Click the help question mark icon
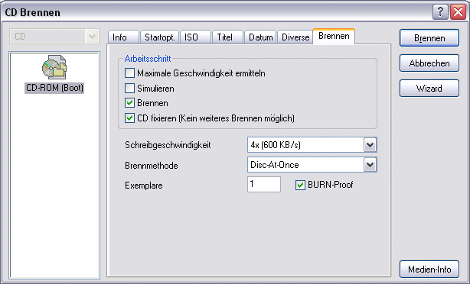This screenshot has height=284, width=470. coord(440,12)
